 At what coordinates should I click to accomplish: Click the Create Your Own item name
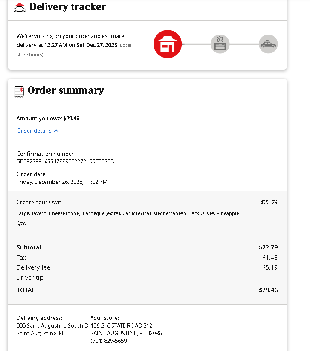click(39, 202)
